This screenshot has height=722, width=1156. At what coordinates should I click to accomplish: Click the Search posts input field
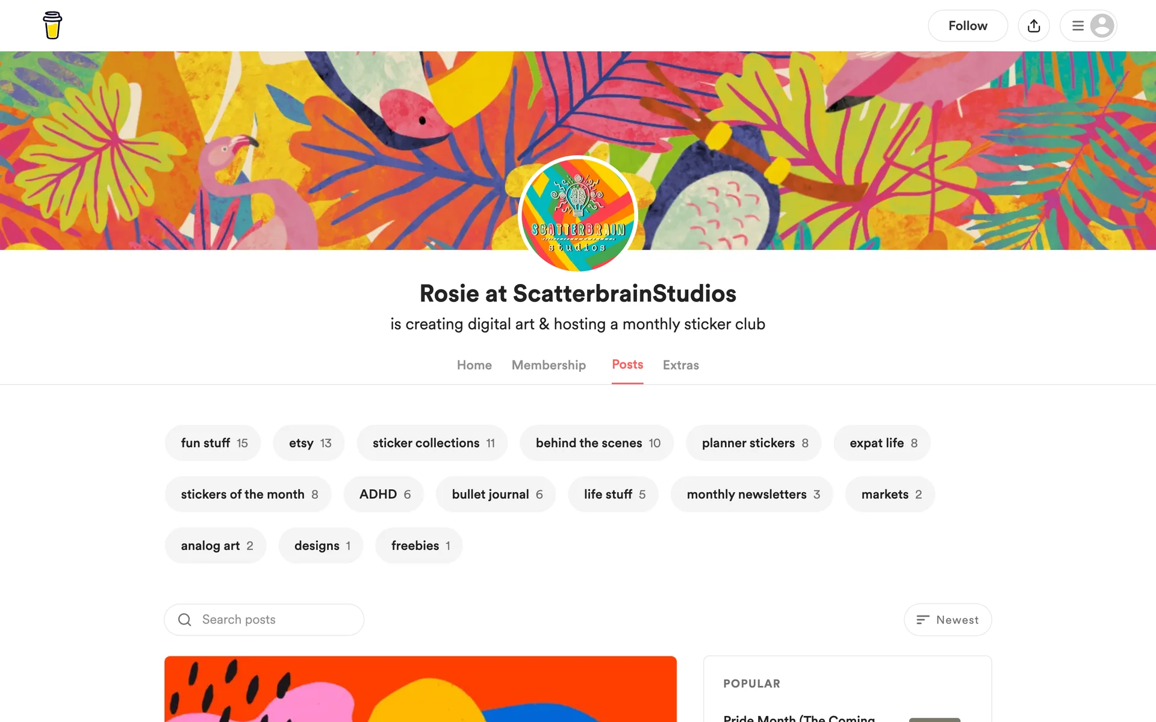(x=264, y=620)
